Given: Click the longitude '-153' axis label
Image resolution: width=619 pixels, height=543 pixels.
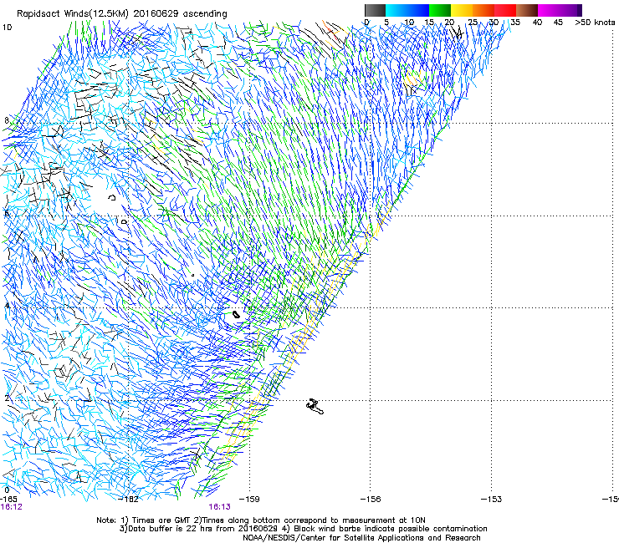Looking at the screenshot, I should coord(492,499).
